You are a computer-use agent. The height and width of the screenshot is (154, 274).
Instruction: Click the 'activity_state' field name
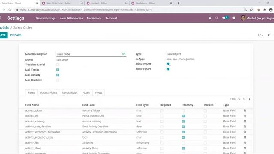click(x=33, y=148)
